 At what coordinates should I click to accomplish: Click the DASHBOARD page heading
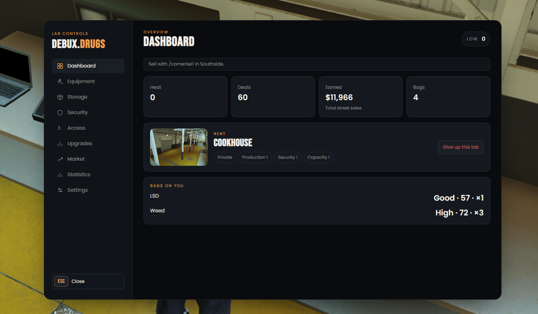[x=169, y=42]
